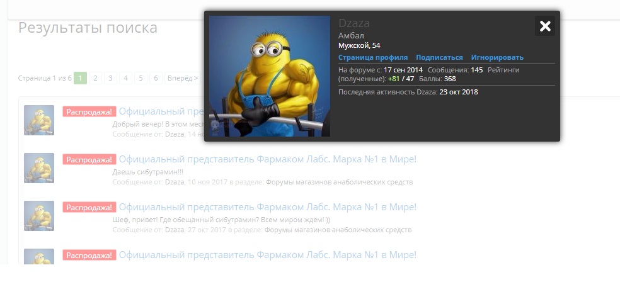
Task: Click the positive rating +81 value
Action: [x=394, y=79]
